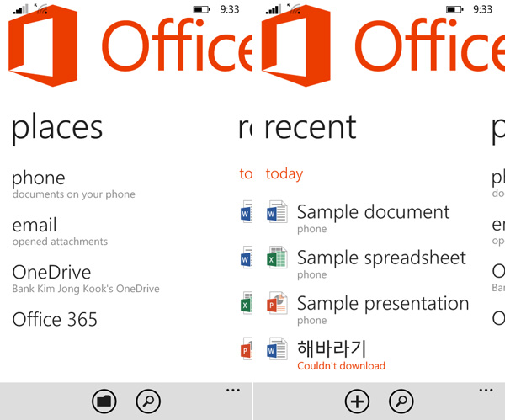Tap the recent pivot header on right screen
505x420 pixels.
(x=311, y=128)
